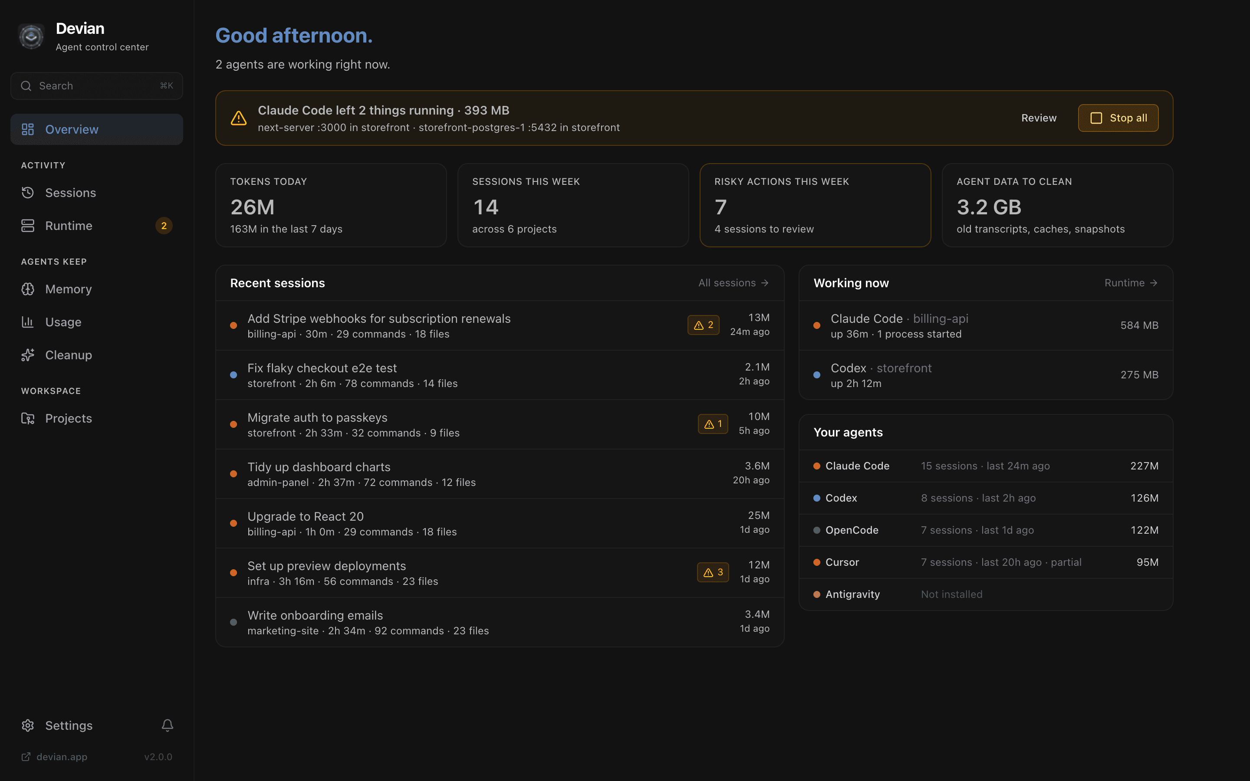Viewport: 1250px width, 781px height.
Task: Select Antigravity Not installed row
Action: pos(986,594)
